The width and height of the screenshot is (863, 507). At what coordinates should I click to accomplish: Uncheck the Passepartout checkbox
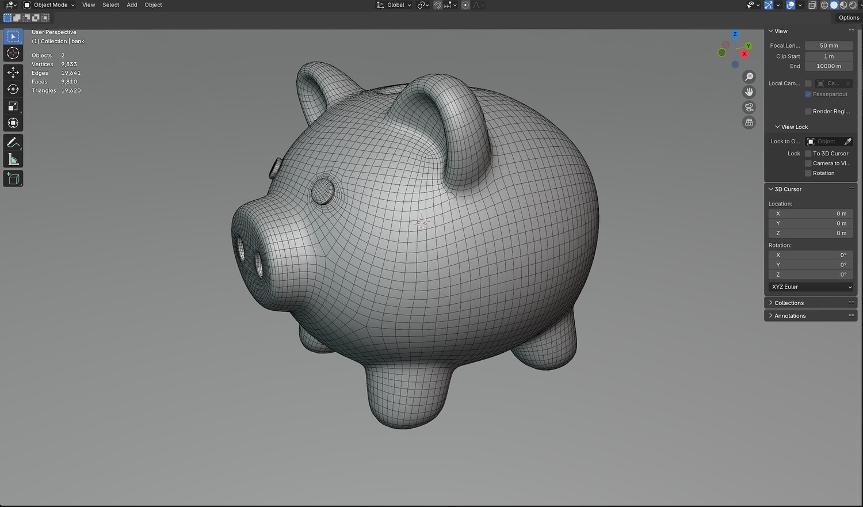coord(808,94)
